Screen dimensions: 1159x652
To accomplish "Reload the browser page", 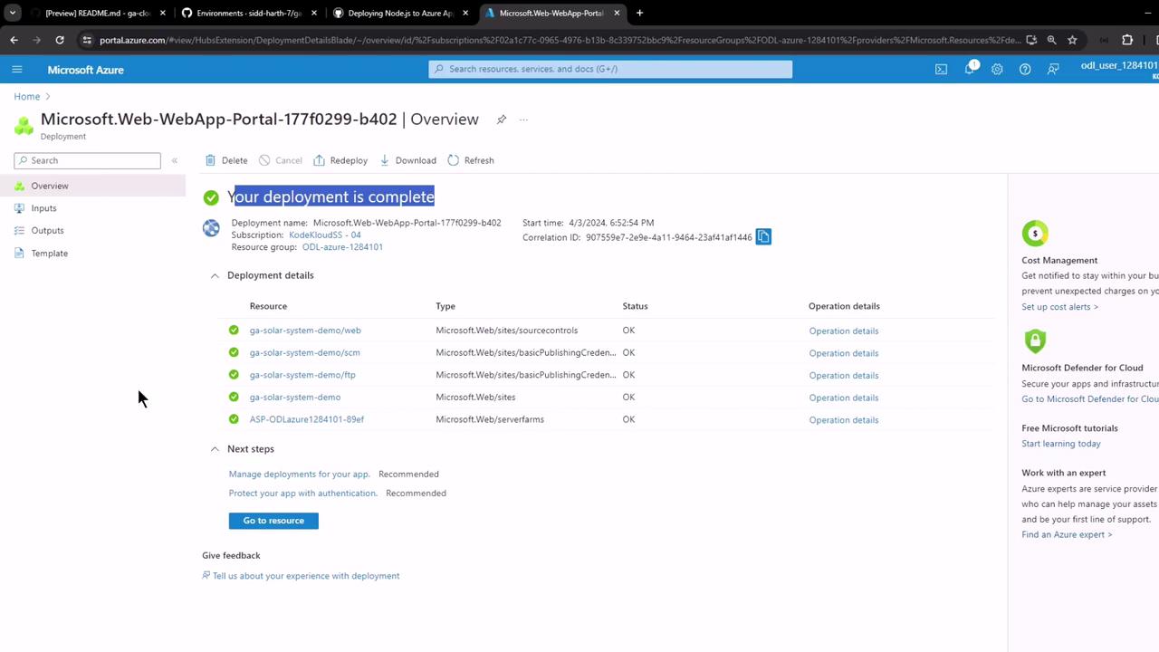I will point(60,40).
